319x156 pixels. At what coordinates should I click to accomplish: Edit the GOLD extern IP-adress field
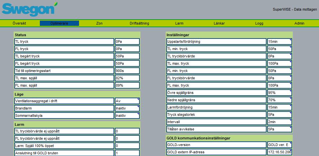point(279,152)
